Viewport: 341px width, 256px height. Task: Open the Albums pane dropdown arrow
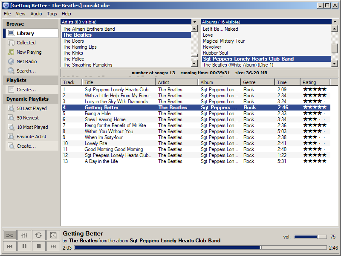[x=335, y=22]
